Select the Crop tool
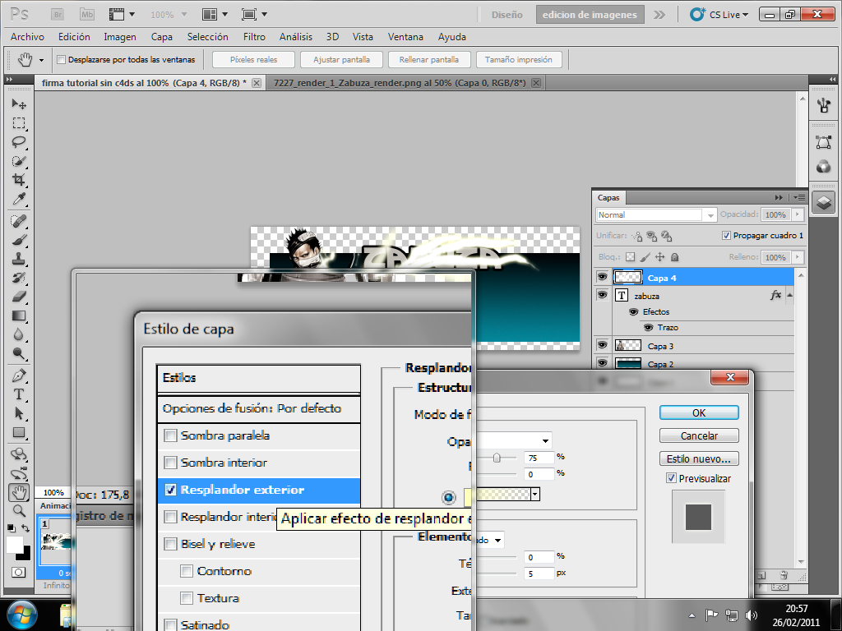Viewport: 842px width, 631px height. point(19,180)
